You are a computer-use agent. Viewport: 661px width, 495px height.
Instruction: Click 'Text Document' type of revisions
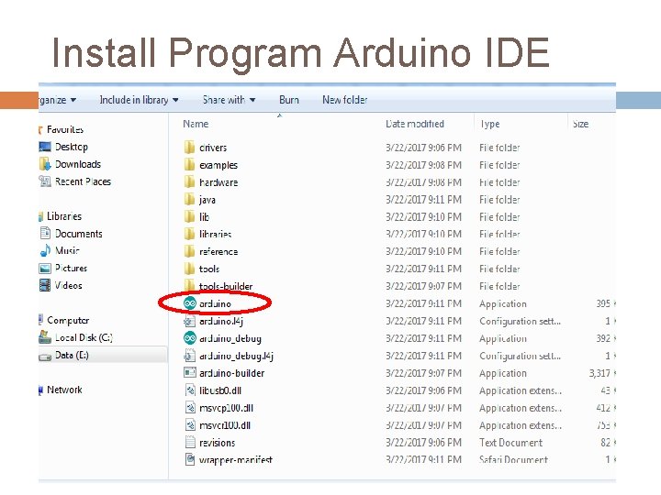coord(510,443)
